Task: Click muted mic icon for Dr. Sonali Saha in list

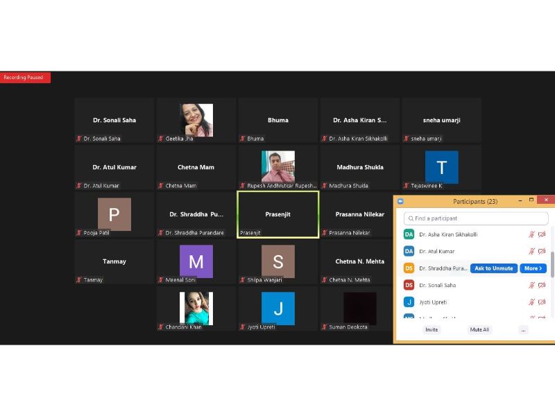Action: pyautogui.click(x=531, y=285)
